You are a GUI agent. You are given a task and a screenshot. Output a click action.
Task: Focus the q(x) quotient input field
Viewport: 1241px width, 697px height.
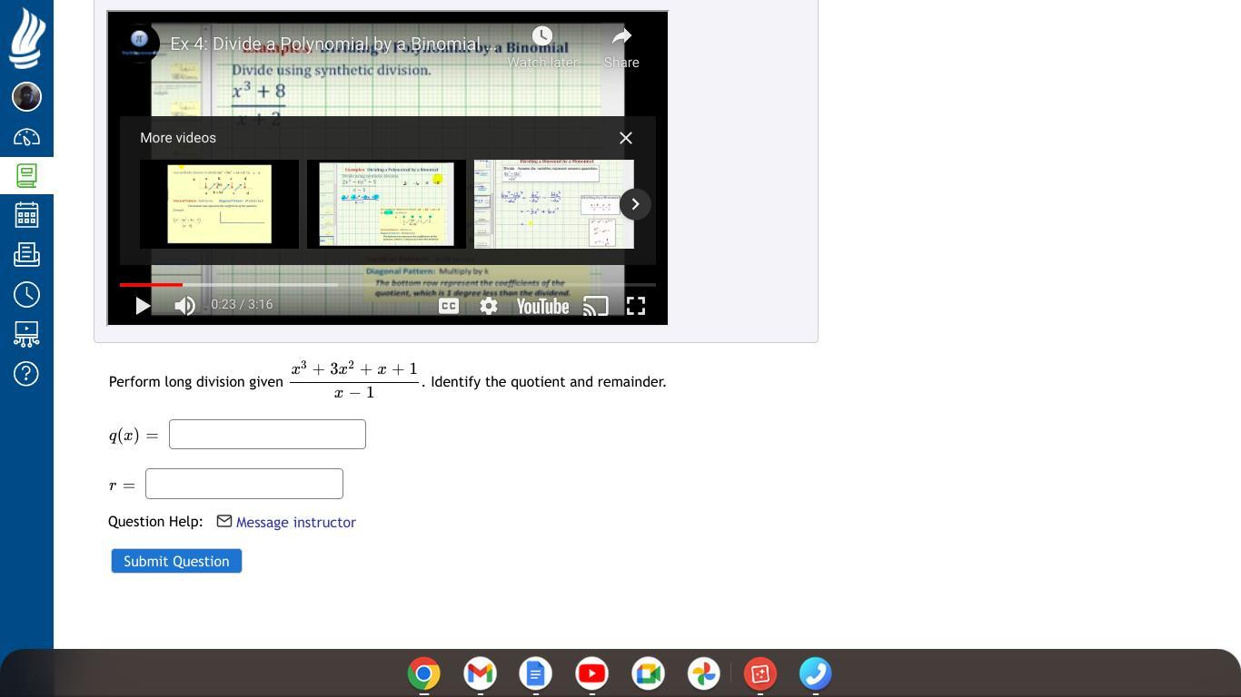point(267,435)
